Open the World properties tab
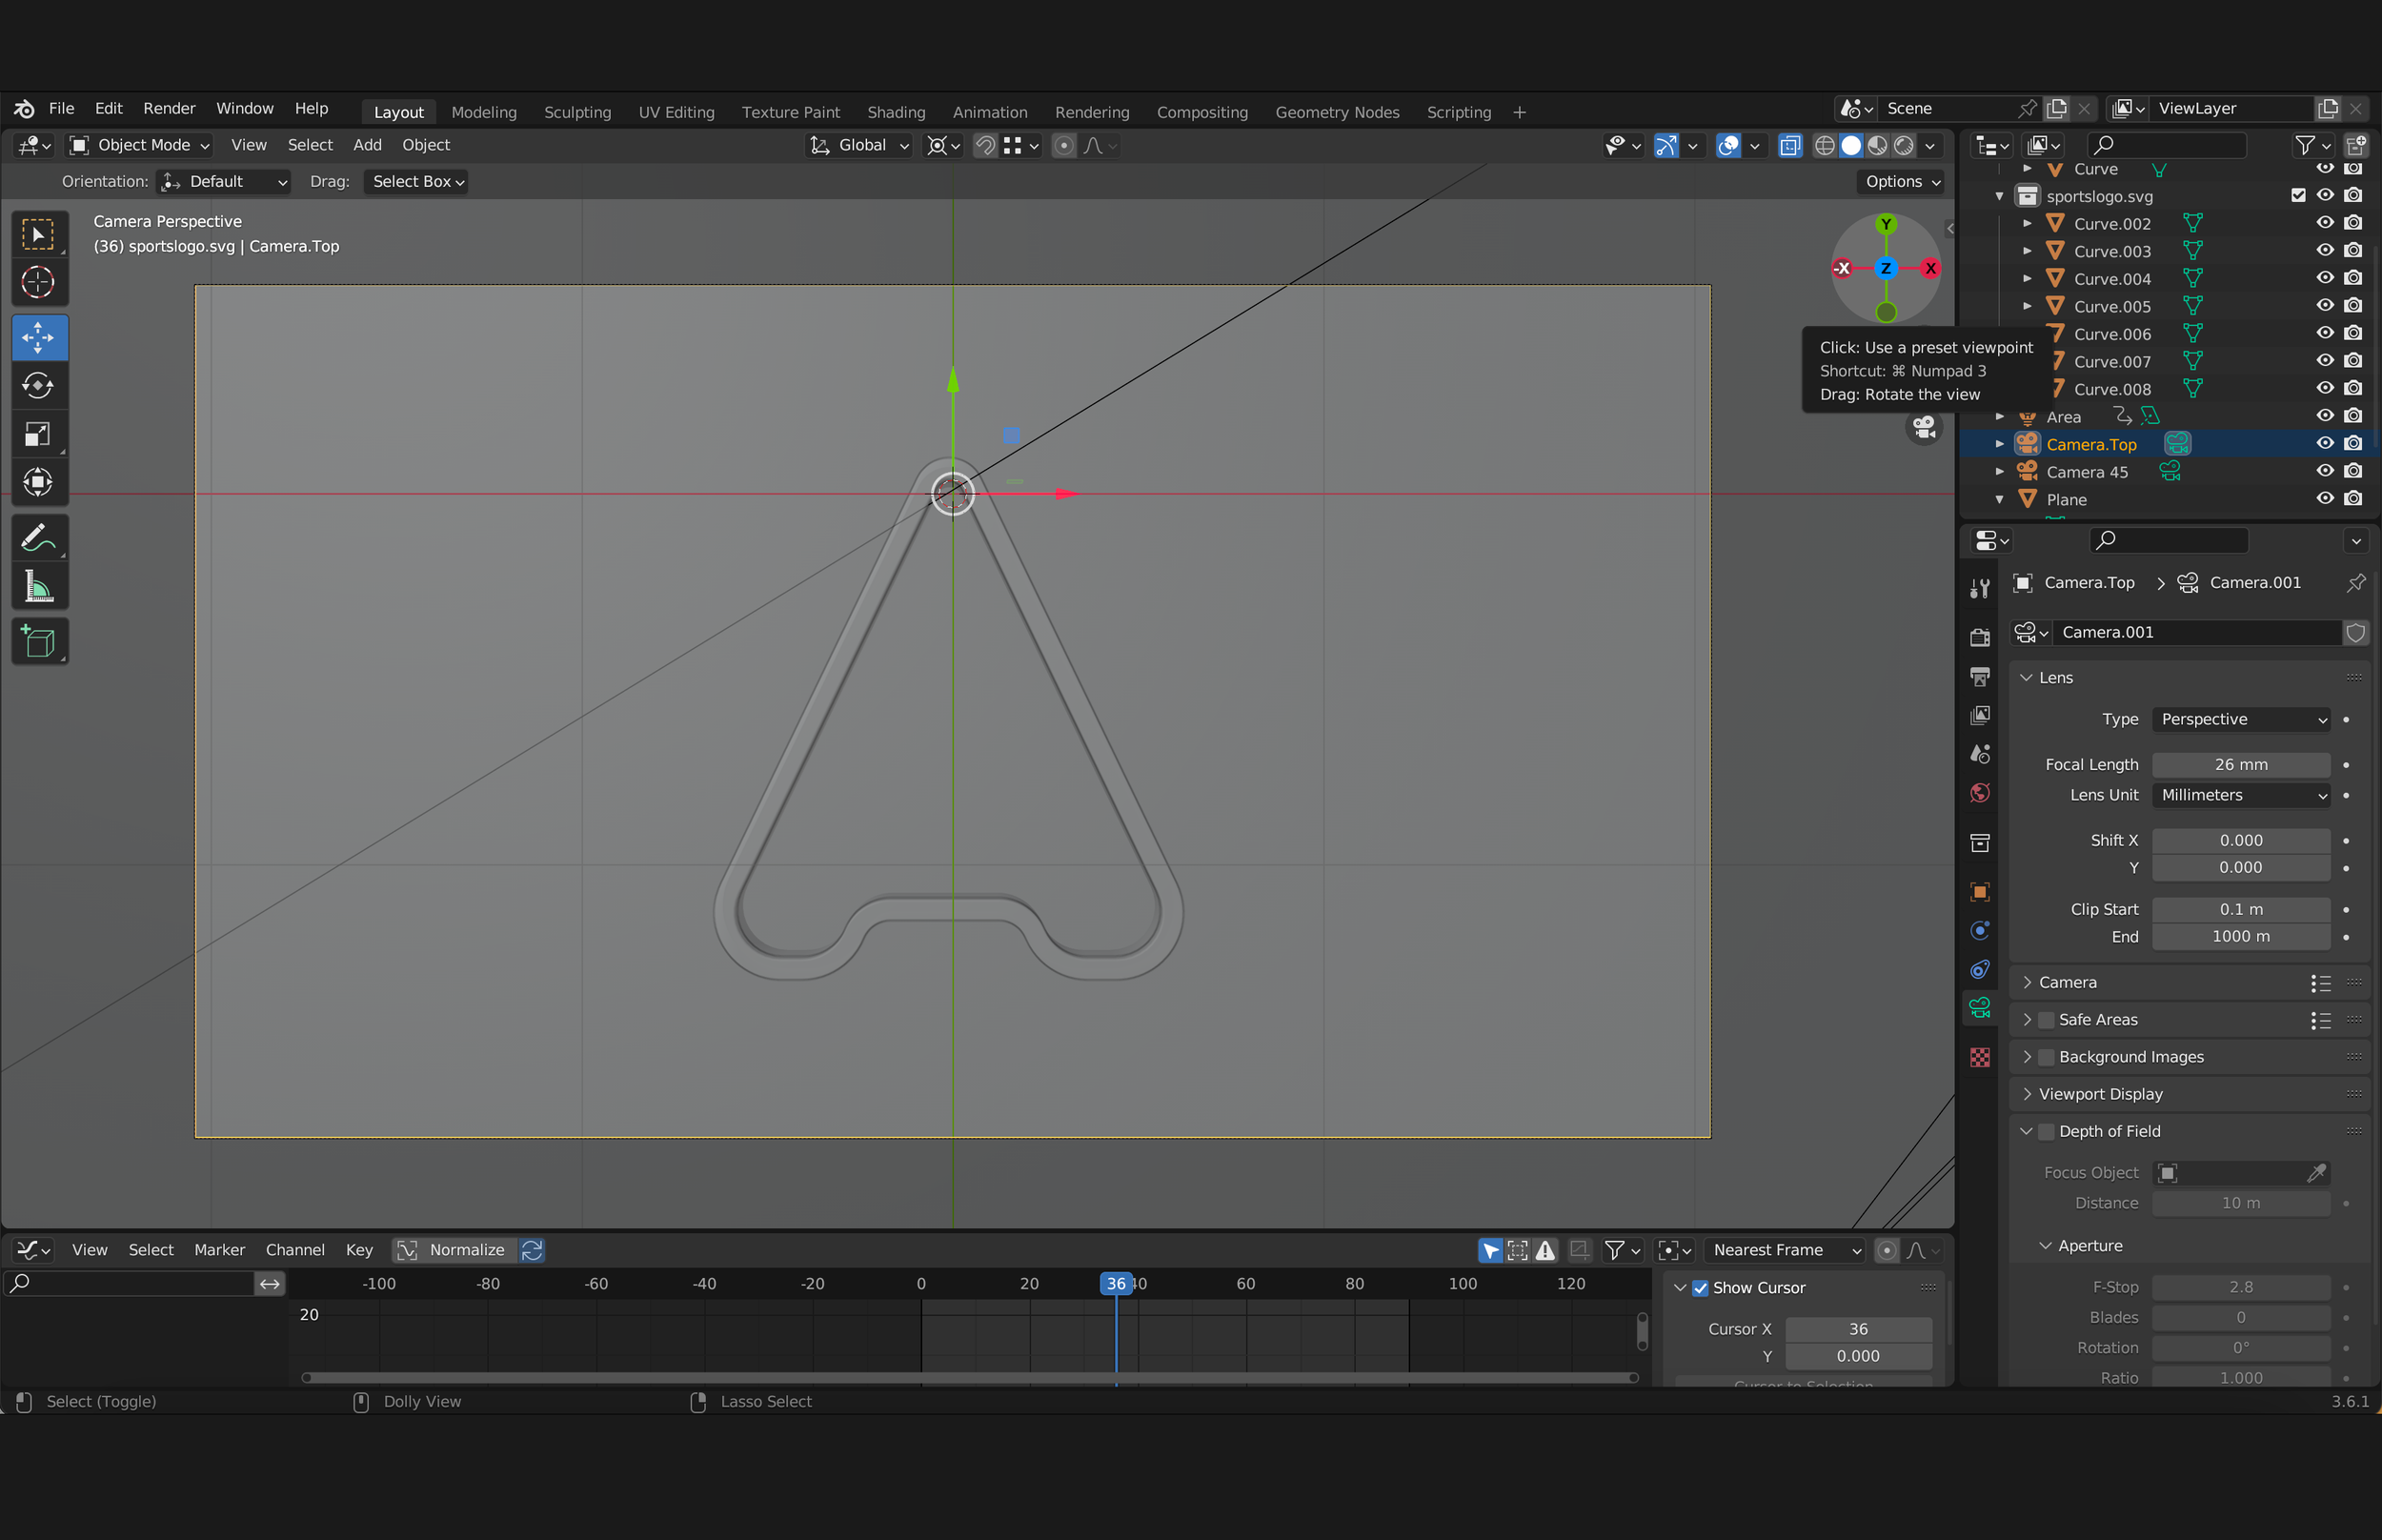The image size is (2382, 1540). pyautogui.click(x=1979, y=793)
